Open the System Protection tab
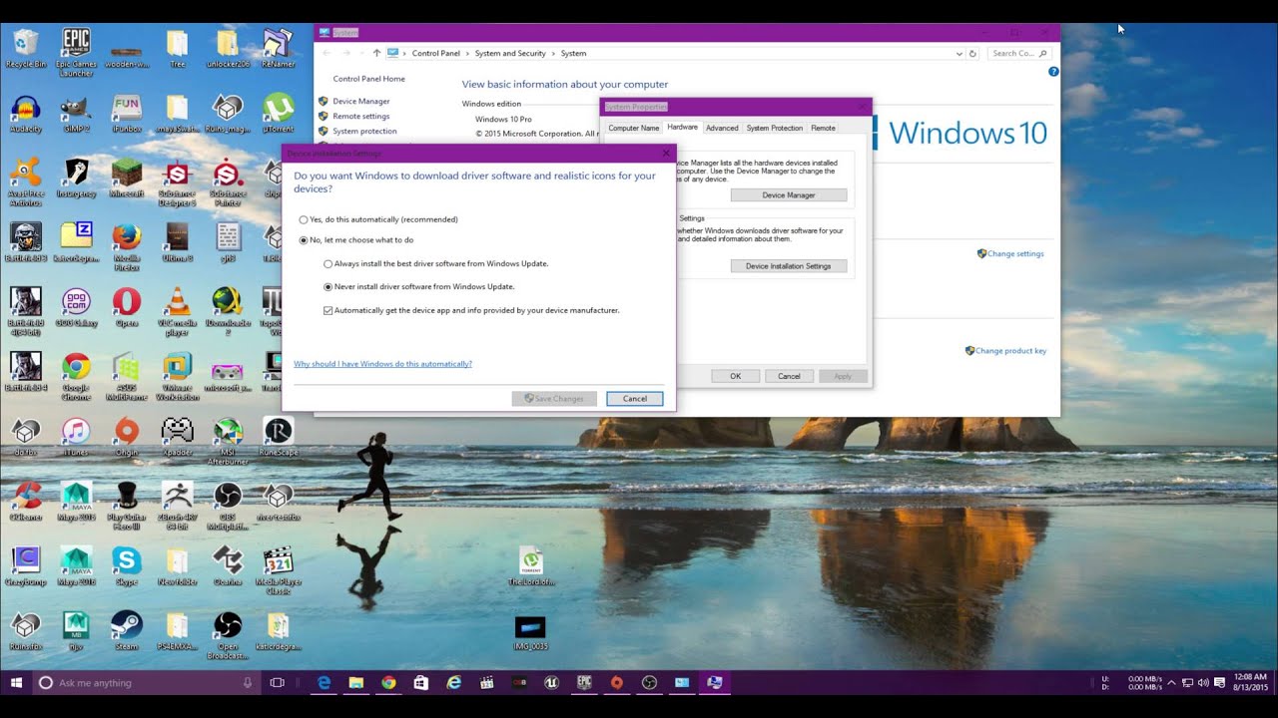The width and height of the screenshot is (1278, 718). [x=775, y=128]
